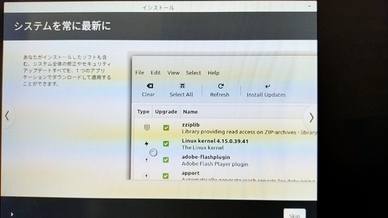Open the Edit menu
The height and width of the screenshot is (218, 388).
point(156,73)
